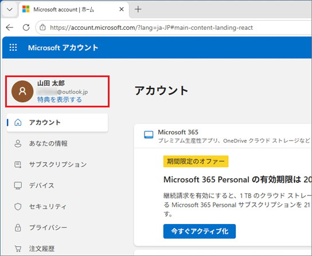Click the monitor icon for デバイス
This screenshot has height=256, width=312.
(18, 186)
